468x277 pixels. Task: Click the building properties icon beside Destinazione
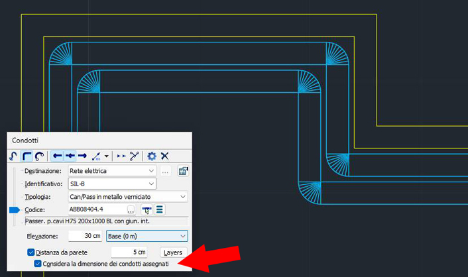[x=183, y=171]
